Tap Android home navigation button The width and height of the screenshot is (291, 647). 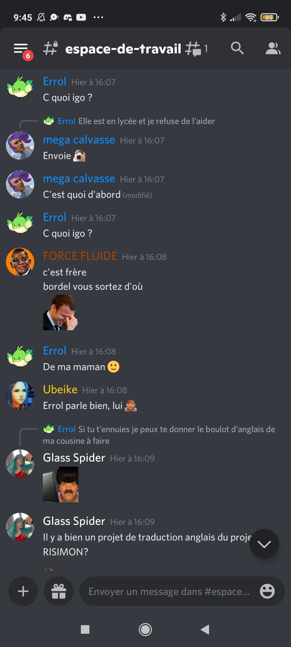145,629
